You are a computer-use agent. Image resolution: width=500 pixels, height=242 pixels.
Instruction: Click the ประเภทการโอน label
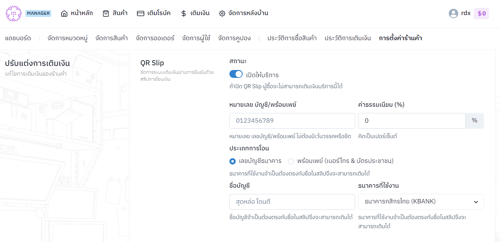click(x=249, y=148)
